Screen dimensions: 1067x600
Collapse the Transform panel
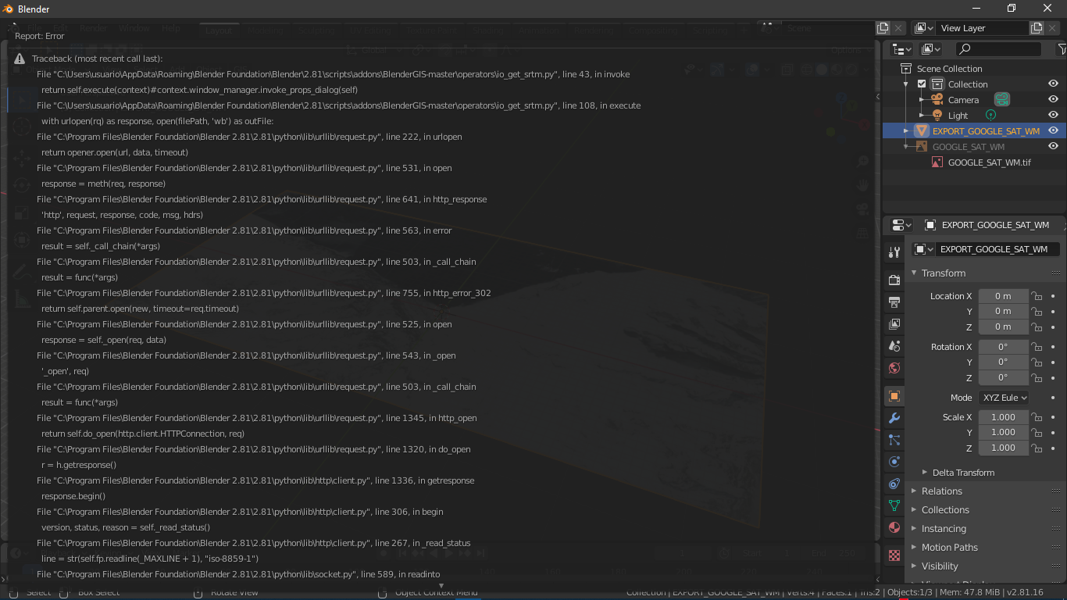point(914,273)
